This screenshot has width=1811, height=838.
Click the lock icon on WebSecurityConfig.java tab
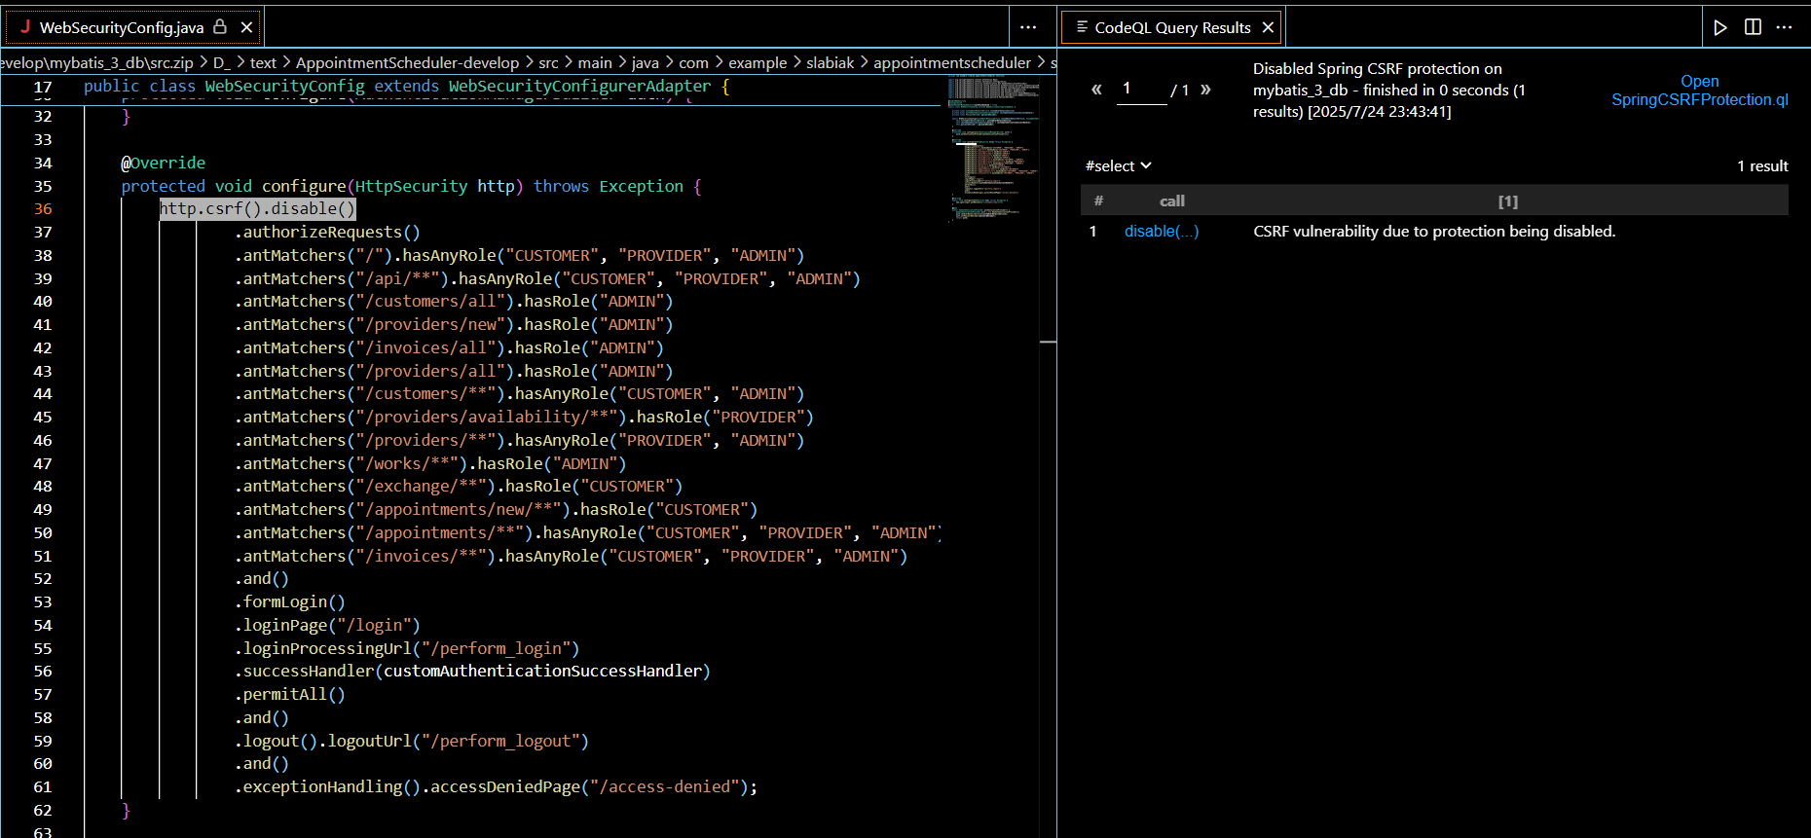point(220,27)
